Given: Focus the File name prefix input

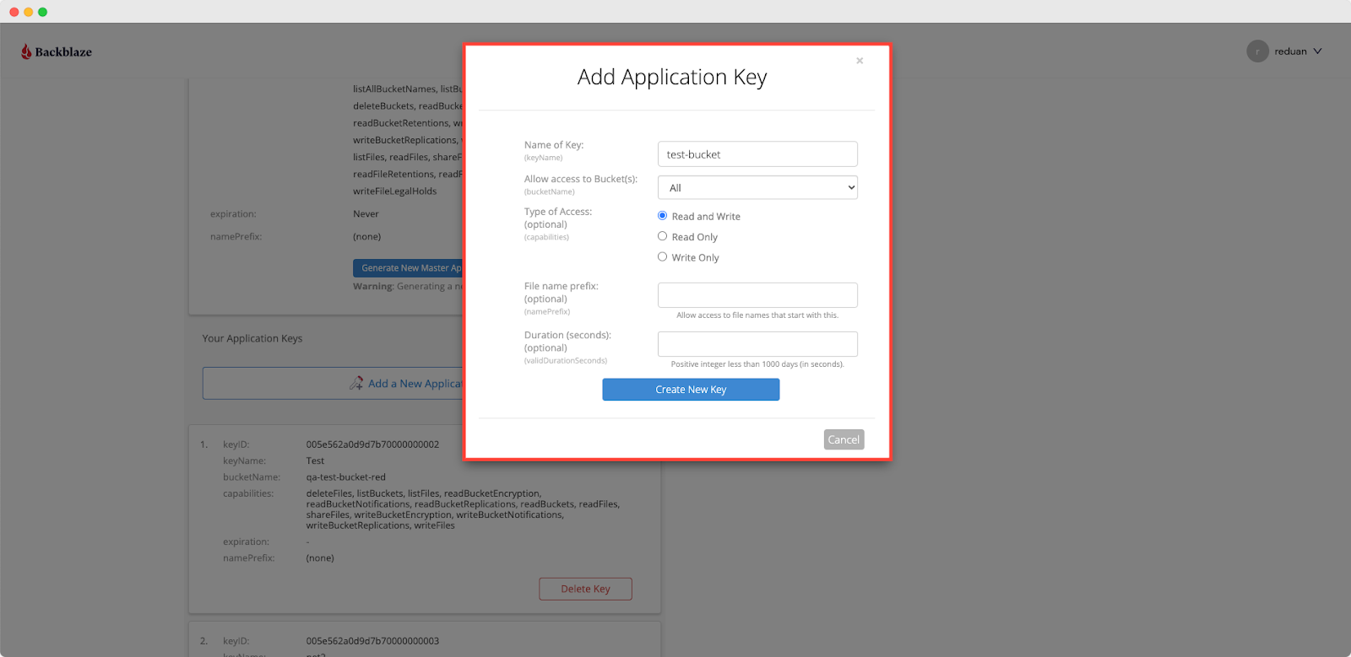Looking at the screenshot, I should [x=757, y=295].
